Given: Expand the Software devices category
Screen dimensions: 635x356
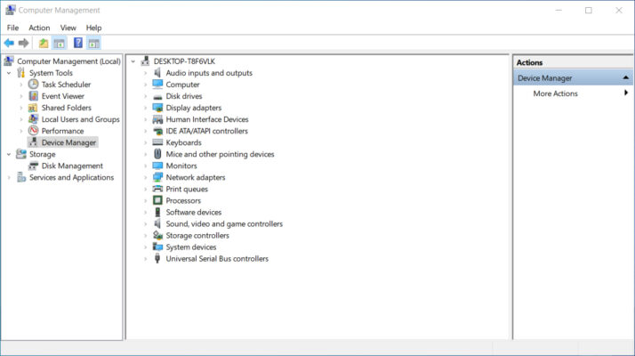Looking at the screenshot, I should [x=145, y=213].
